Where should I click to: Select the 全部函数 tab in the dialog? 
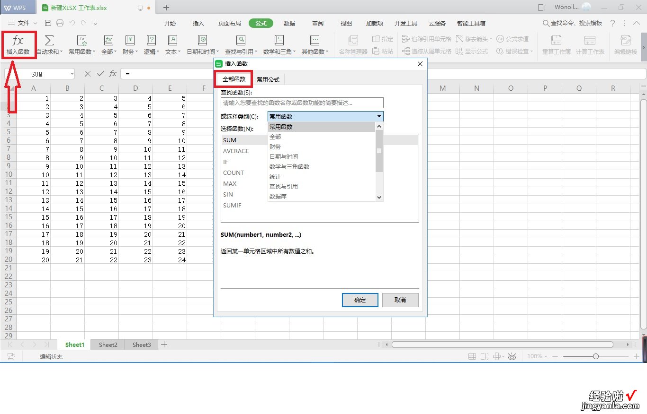point(234,79)
